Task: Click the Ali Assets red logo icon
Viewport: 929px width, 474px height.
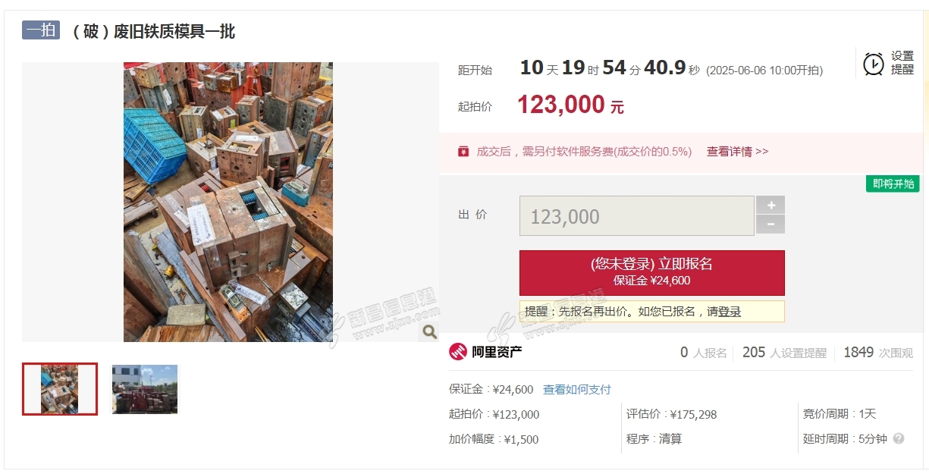Action: pos(458,352)
